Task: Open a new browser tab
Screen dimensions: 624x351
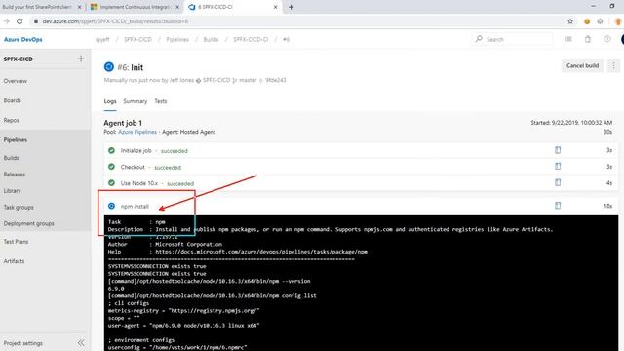Action: [x=291, y=7]
